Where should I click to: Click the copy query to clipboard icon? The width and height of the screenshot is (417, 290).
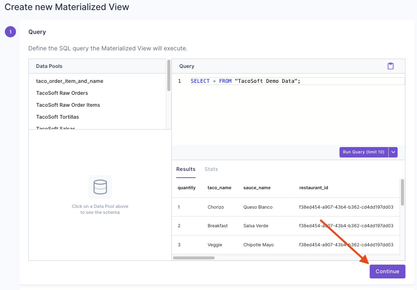(x=391, y=66)
